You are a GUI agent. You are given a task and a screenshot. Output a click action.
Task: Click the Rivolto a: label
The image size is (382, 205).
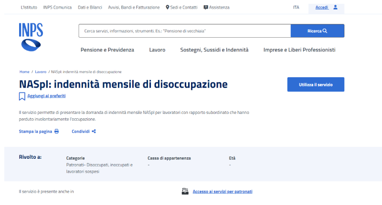[30, 157]
